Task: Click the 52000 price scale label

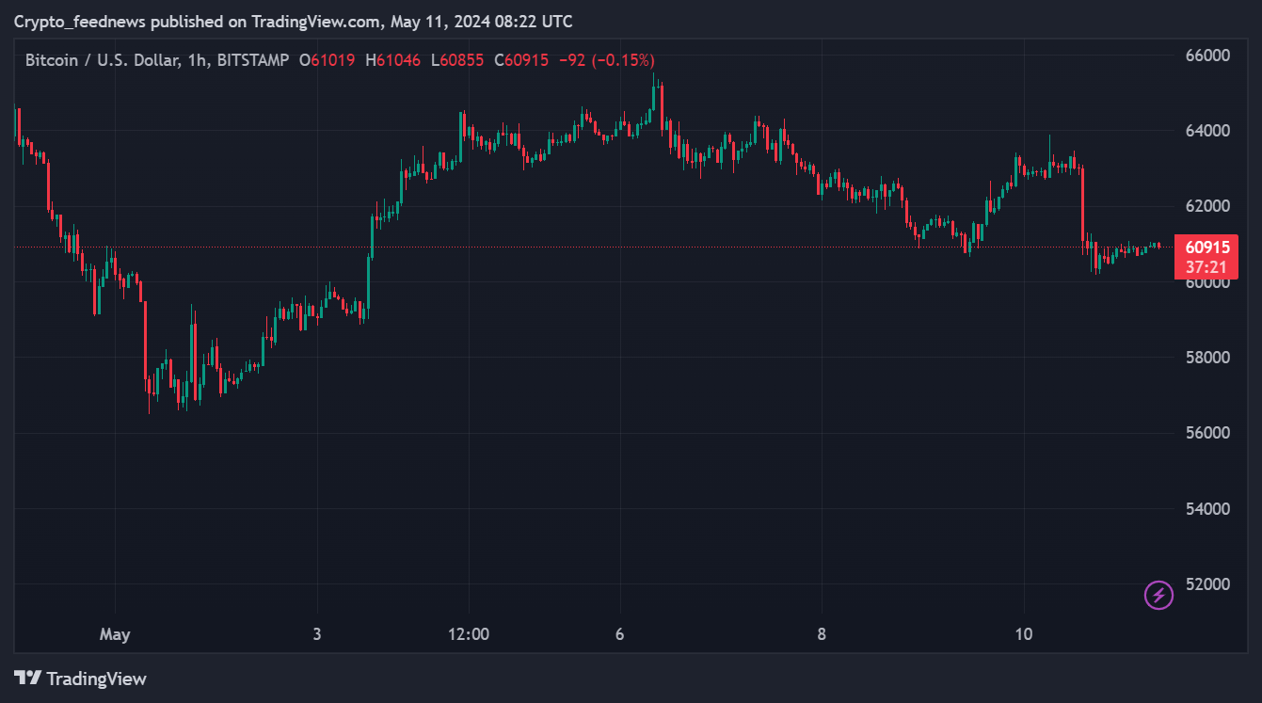Action: pos(1206,584)
